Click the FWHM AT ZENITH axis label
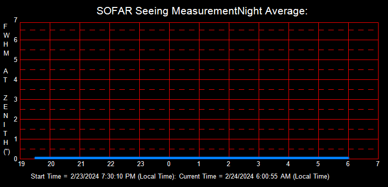Viewport: 388px width, 187px height. click(x=6, y=89)
